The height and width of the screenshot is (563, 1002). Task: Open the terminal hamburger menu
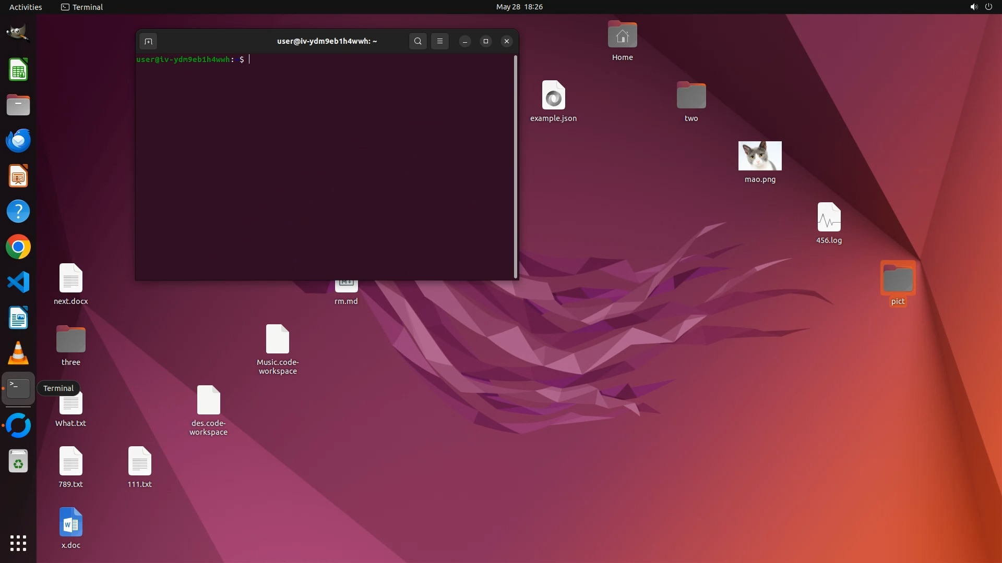coord(440,41)
